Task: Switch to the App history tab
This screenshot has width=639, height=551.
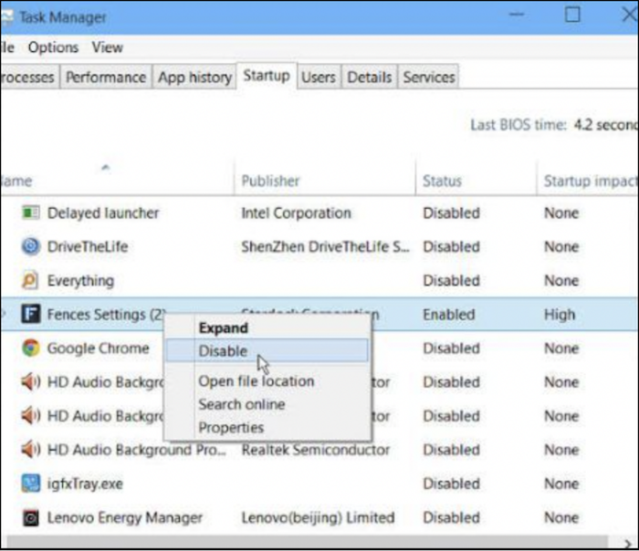Action: coord(194,77)
